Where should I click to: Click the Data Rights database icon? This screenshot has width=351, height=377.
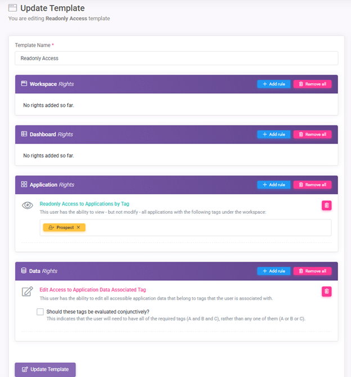pos(24,271)
